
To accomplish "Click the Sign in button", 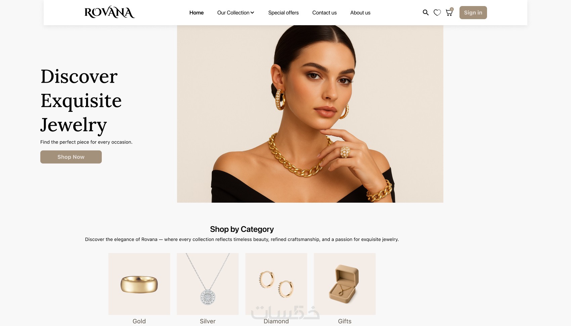I will 473,12.
